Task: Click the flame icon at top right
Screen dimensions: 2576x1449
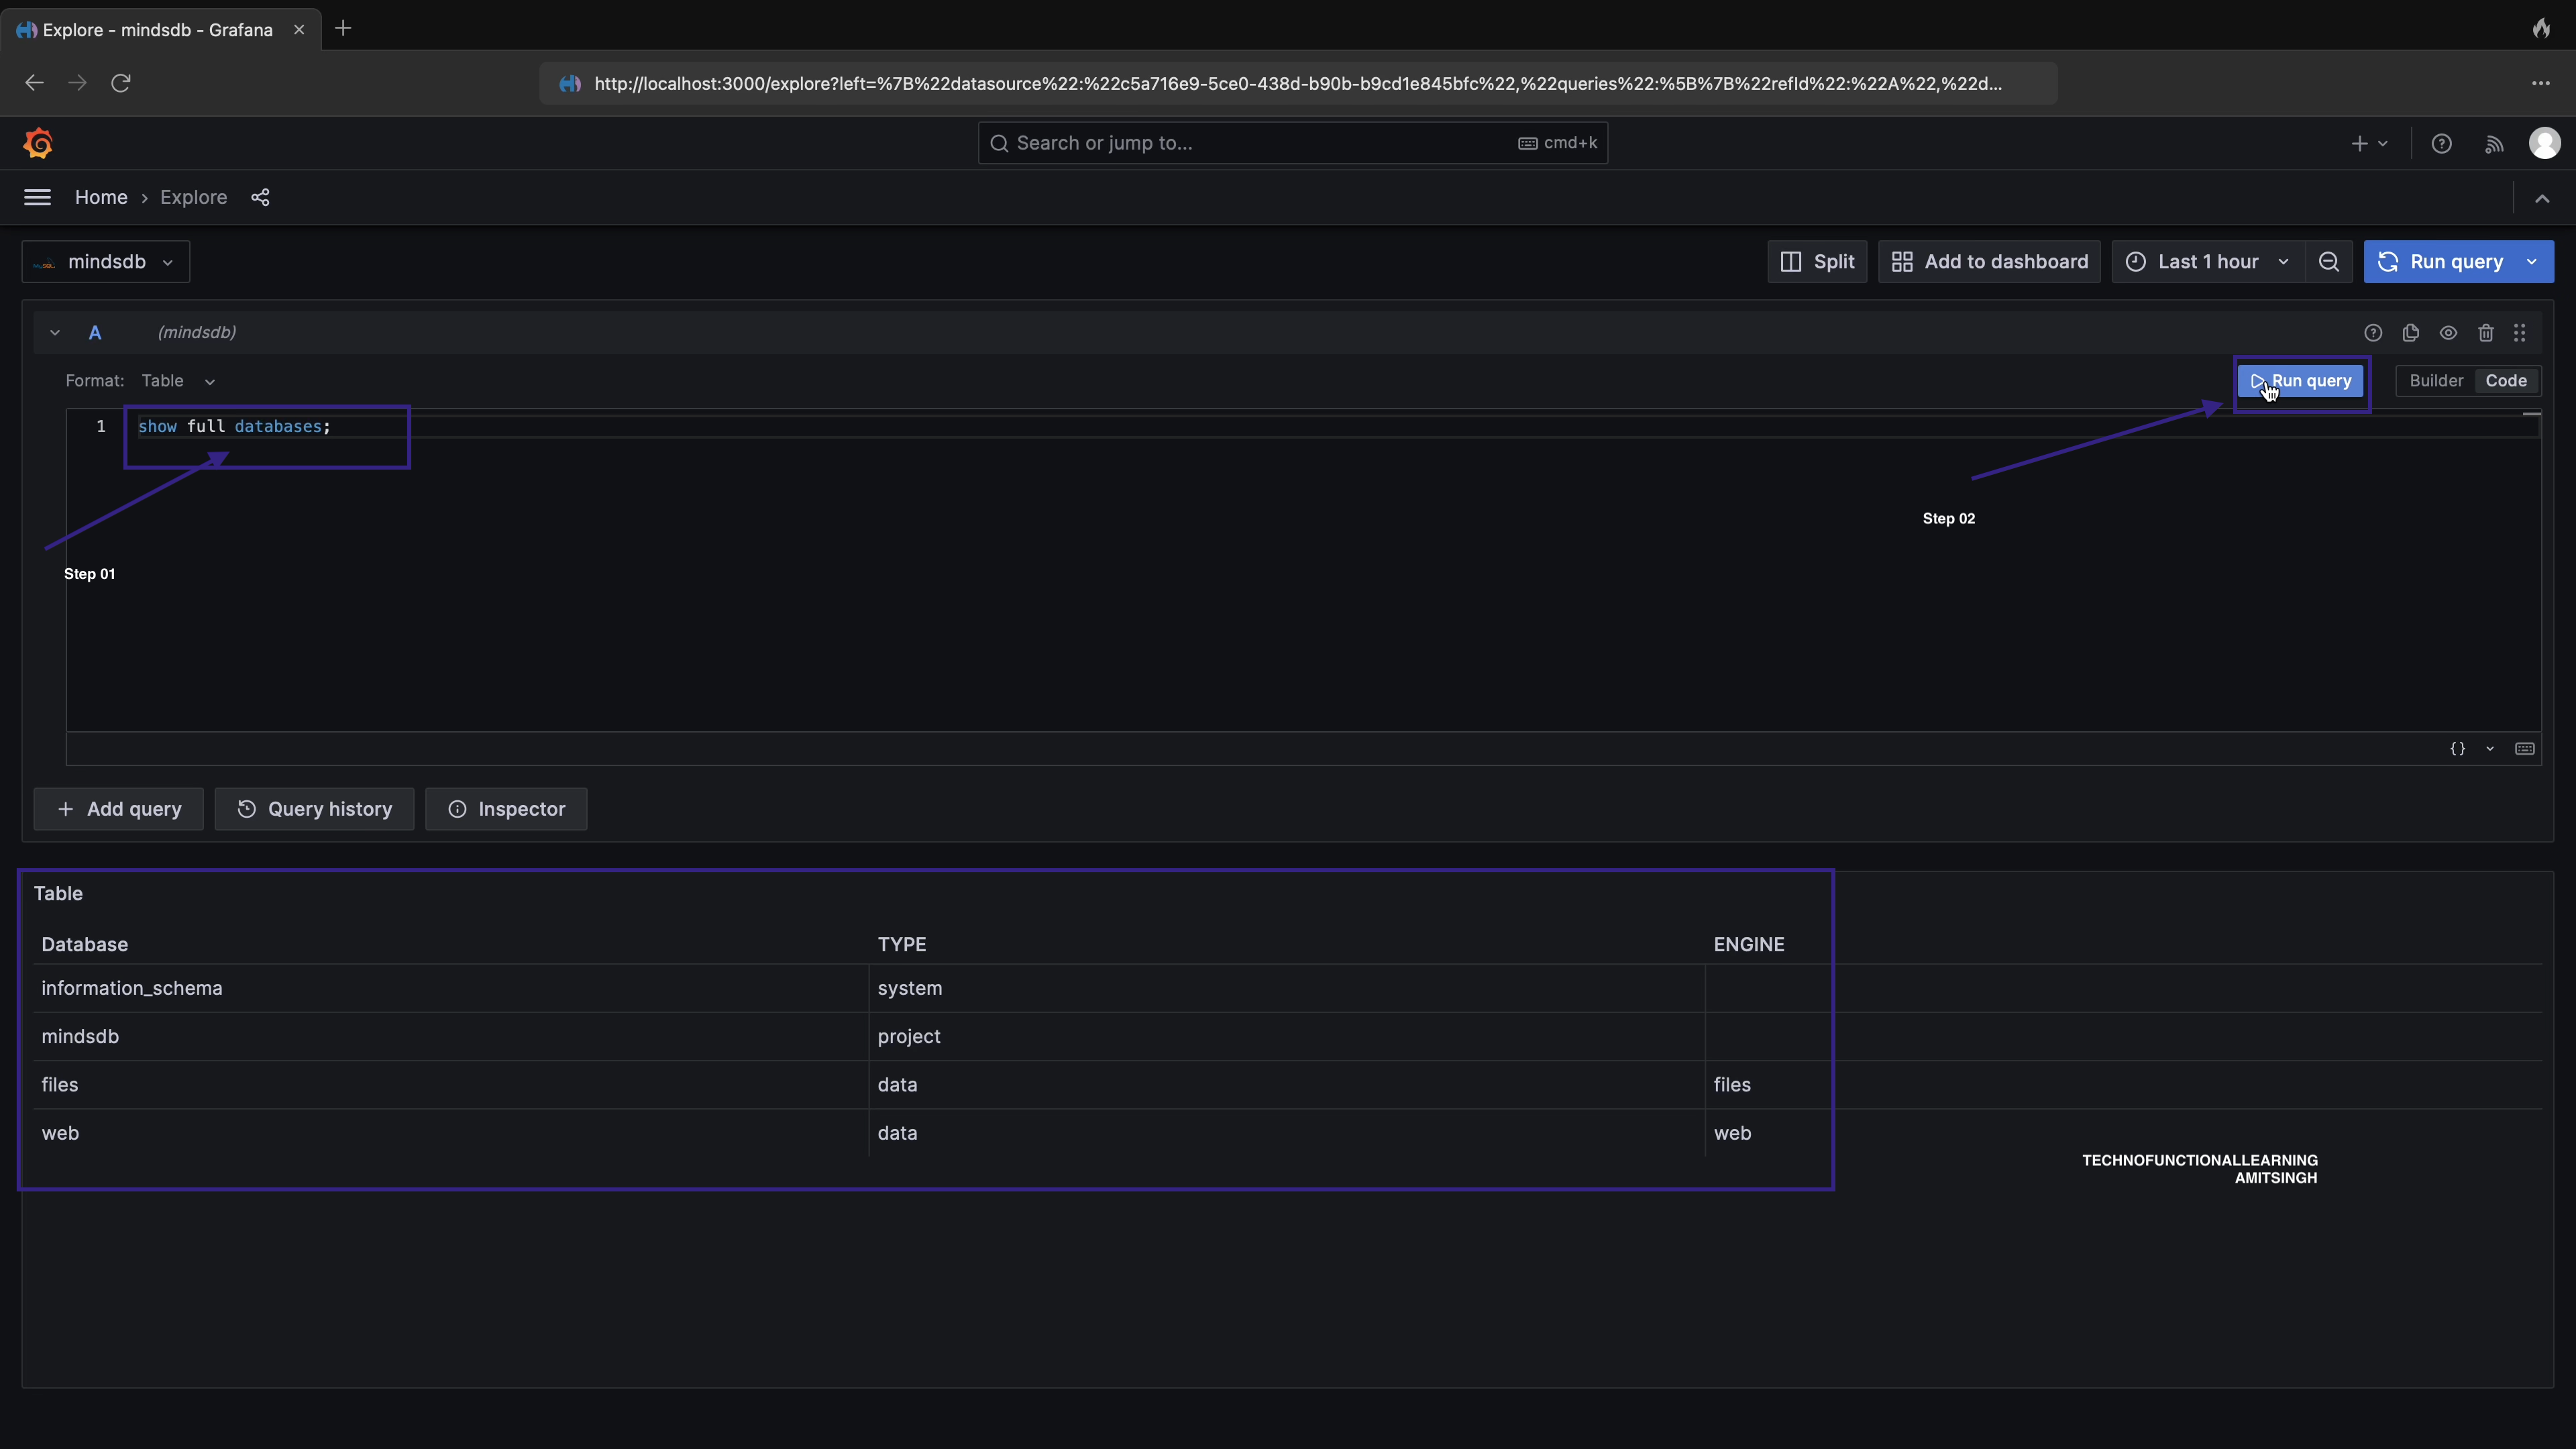Action: (2541, 28)
